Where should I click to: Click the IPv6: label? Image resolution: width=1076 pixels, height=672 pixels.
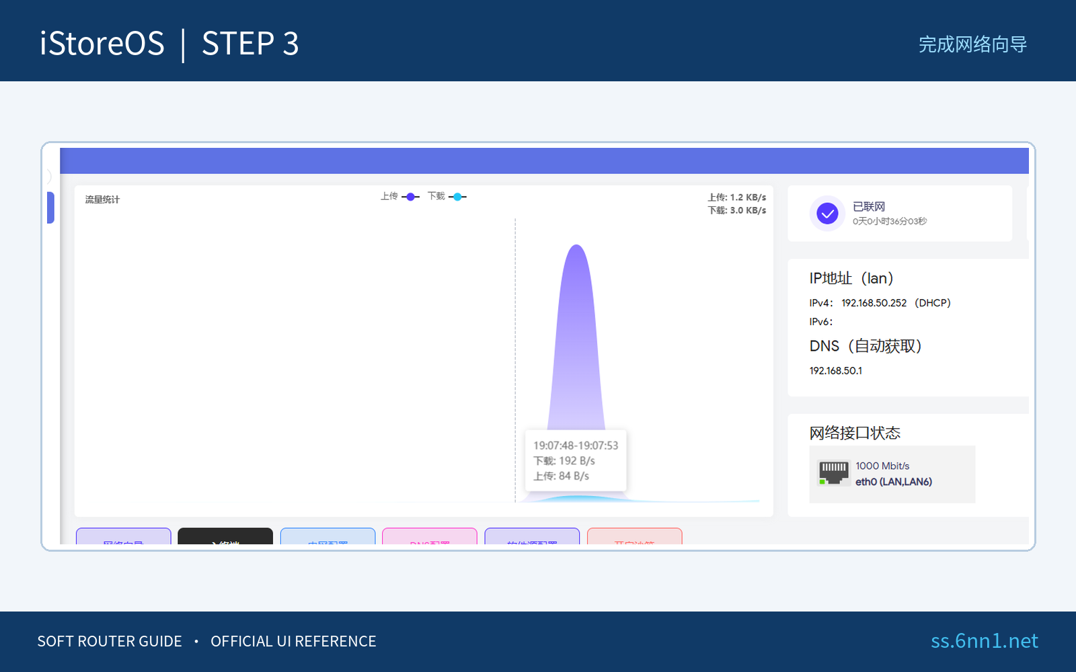[x=821, y=322]
